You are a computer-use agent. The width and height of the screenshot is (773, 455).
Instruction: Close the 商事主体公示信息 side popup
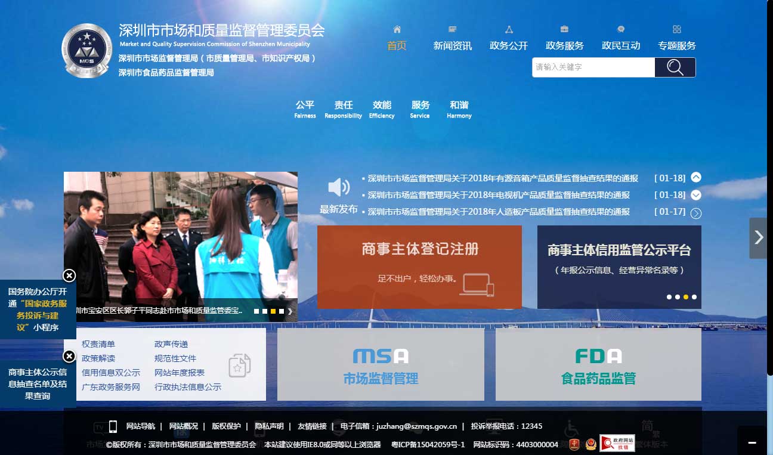pyautogui.click(x=69, y=355)
